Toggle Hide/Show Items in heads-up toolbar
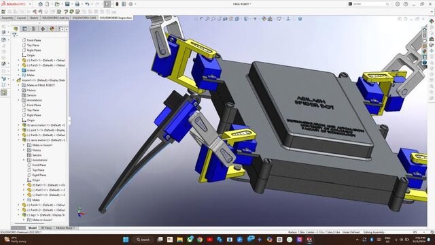Viewport: 435px width, 245px height. coord(255,19)
